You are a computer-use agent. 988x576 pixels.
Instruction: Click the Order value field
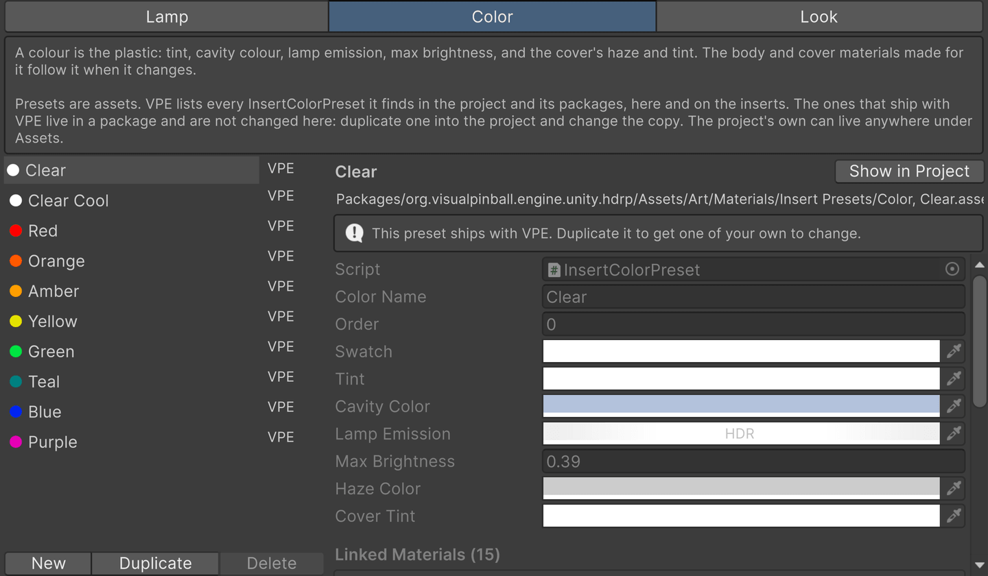click(x=753, y=324)
